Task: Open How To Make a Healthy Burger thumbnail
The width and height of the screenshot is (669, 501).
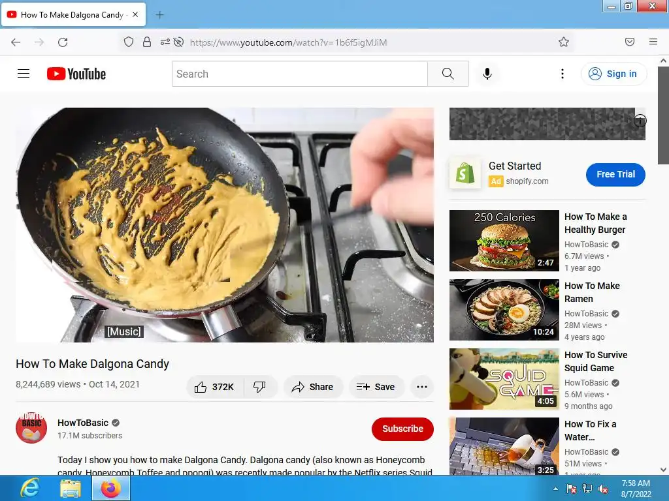Action: [x=504, y=240]
